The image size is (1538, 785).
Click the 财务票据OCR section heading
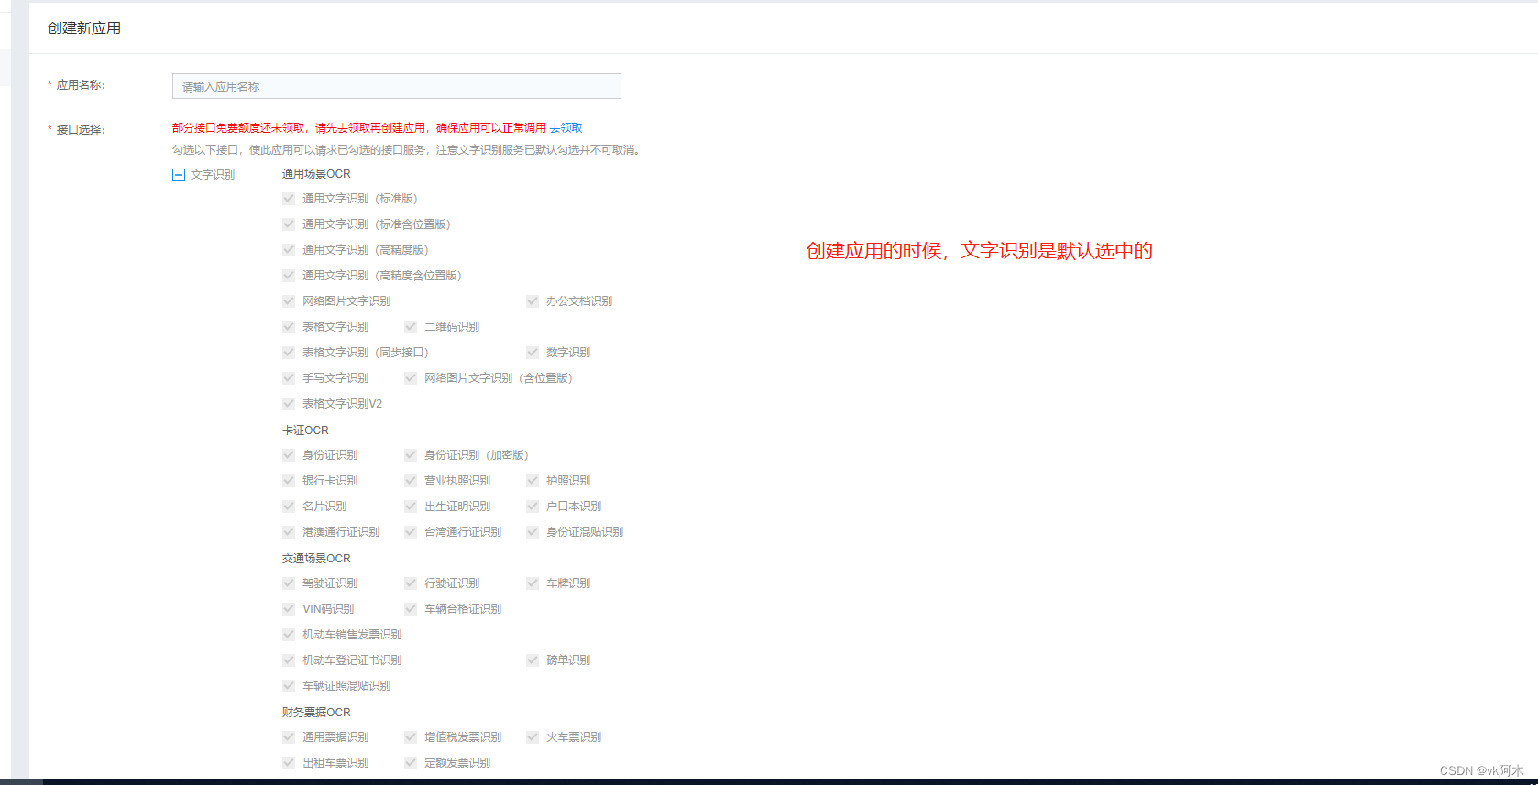coord(316,713)
